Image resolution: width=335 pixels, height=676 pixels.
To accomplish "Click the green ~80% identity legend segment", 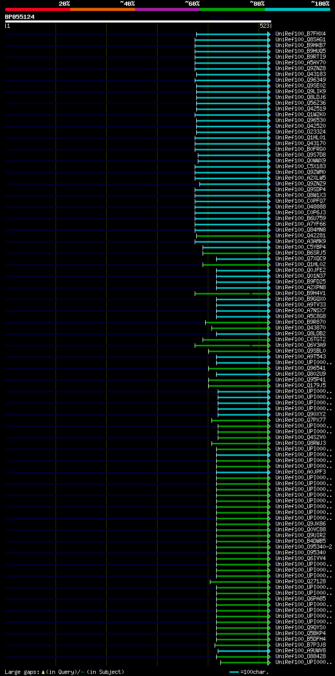I will point(232,9).
